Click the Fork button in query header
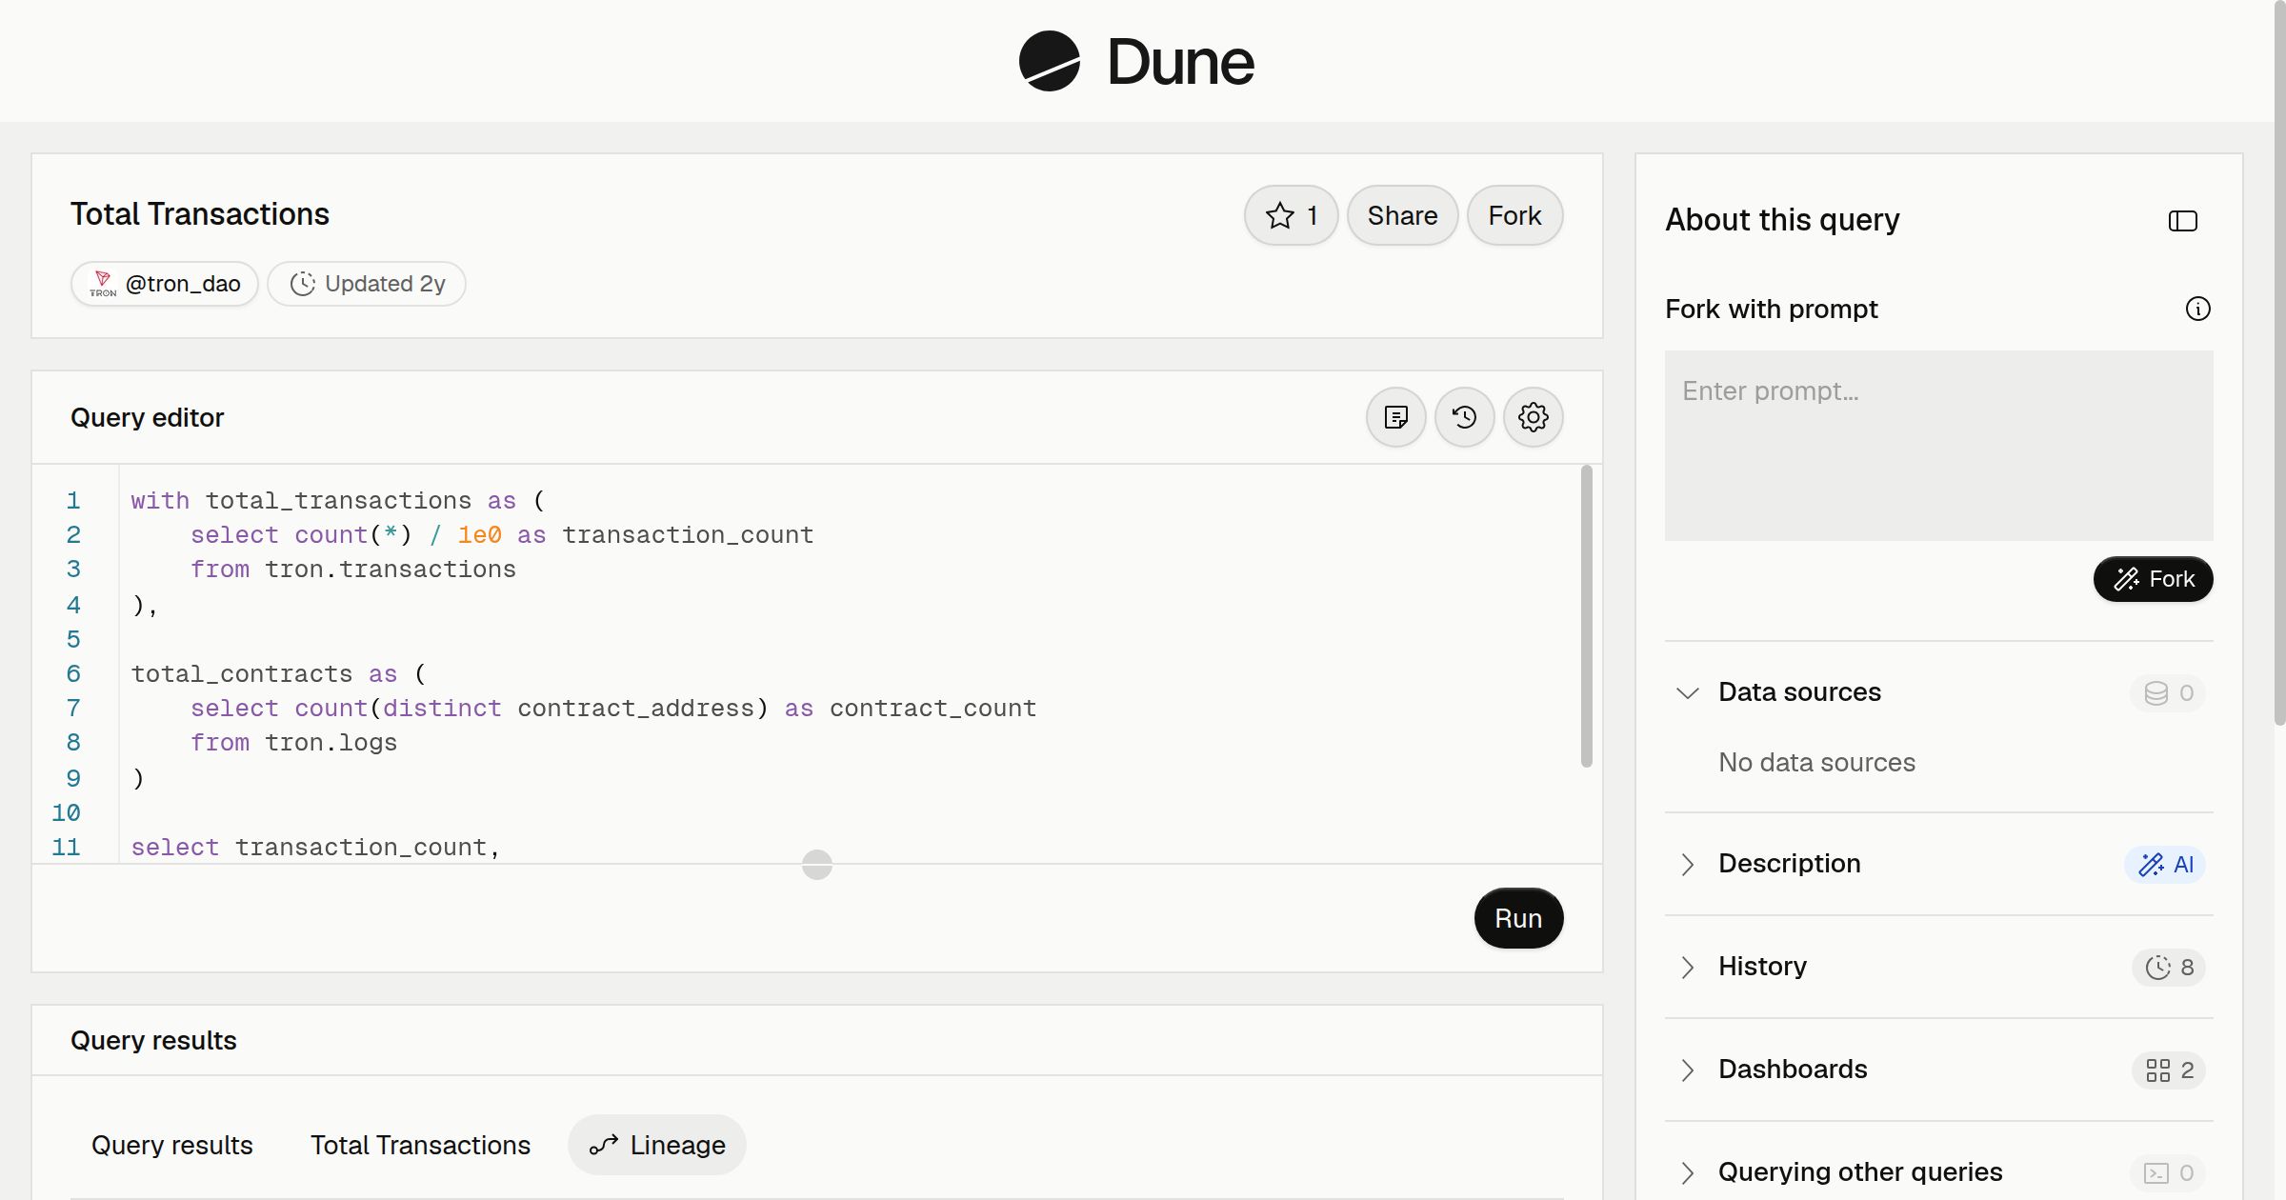Image resolution: width=2286 pixels, height=1200 pixels. (x=1514, y=215)
